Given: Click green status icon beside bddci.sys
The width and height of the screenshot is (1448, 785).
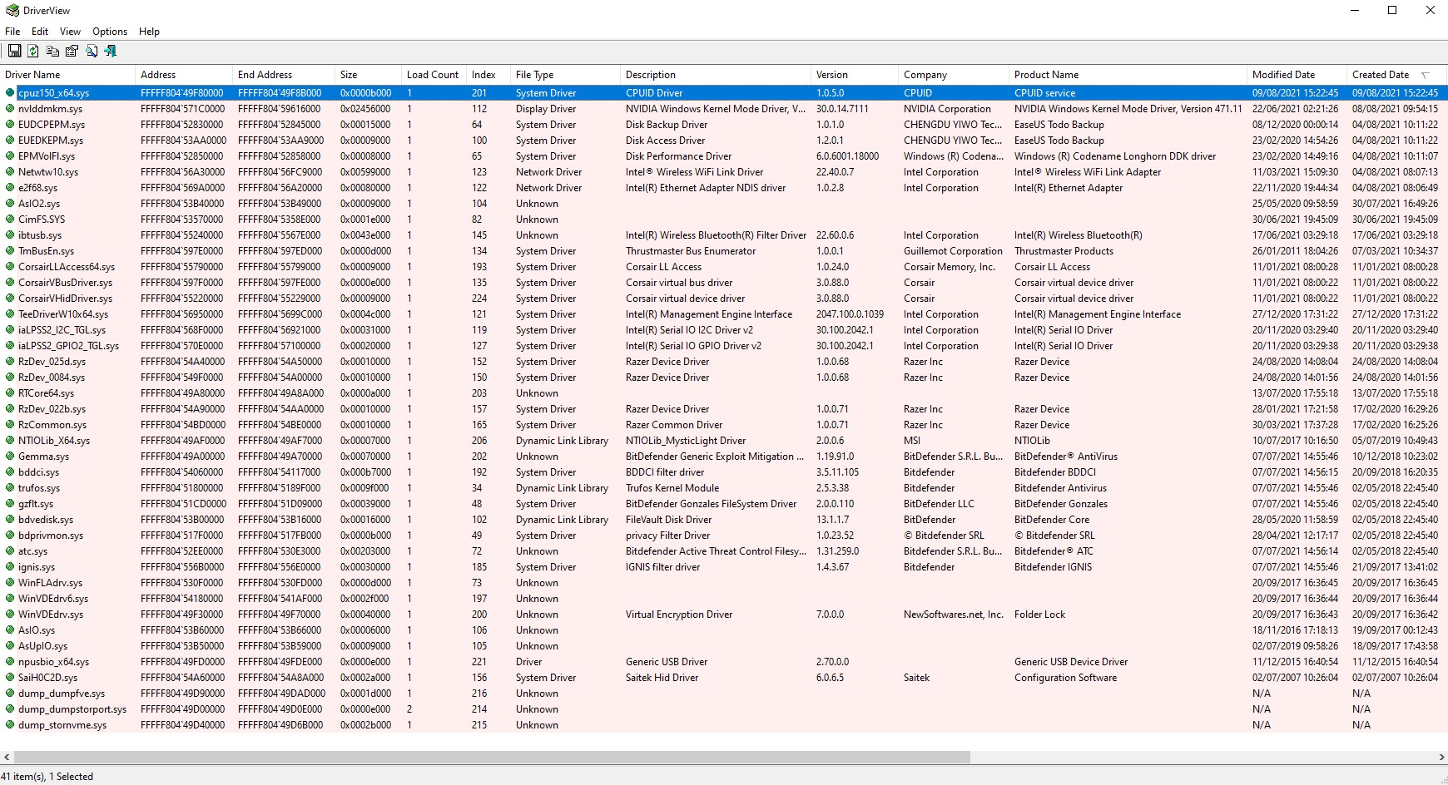Looking at the screenshot, I should [10, 472].
